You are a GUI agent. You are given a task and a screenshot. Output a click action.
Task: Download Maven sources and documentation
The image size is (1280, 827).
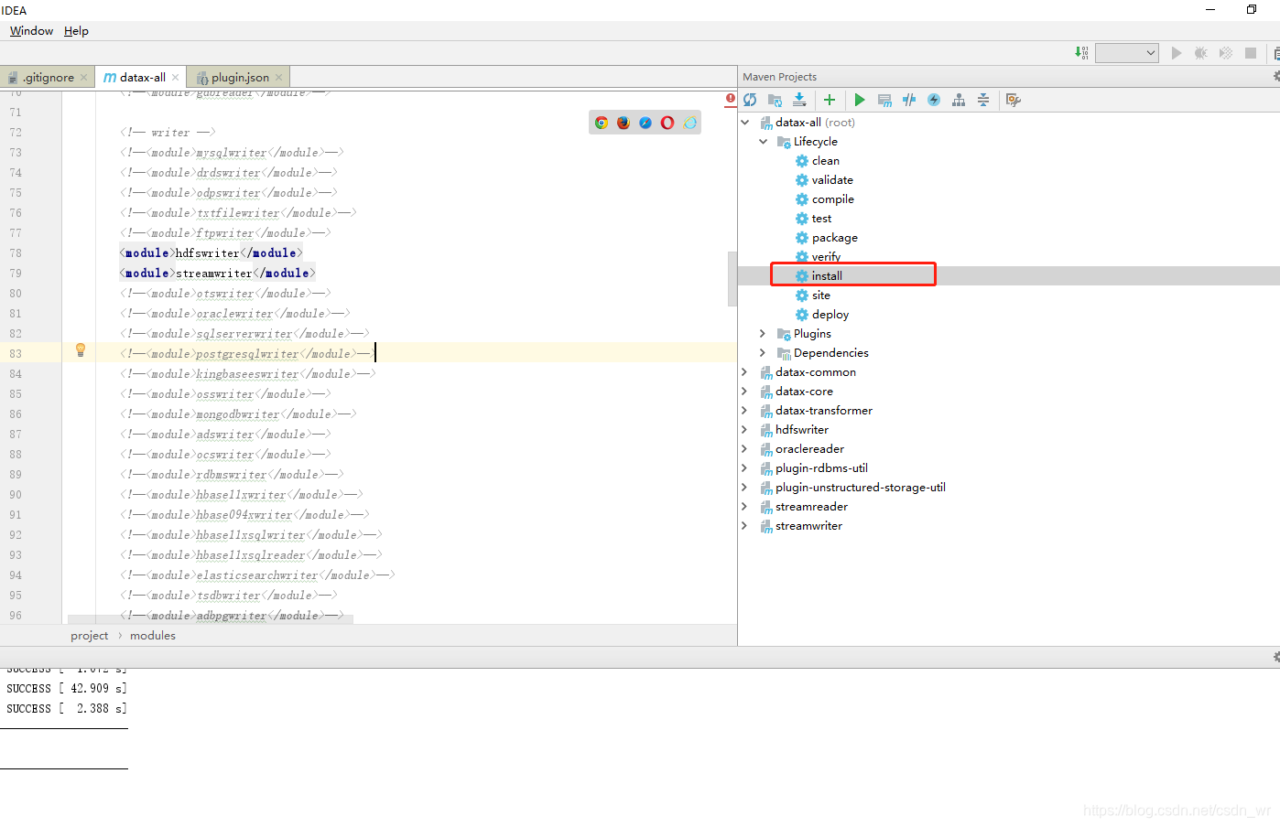(799, 100)
